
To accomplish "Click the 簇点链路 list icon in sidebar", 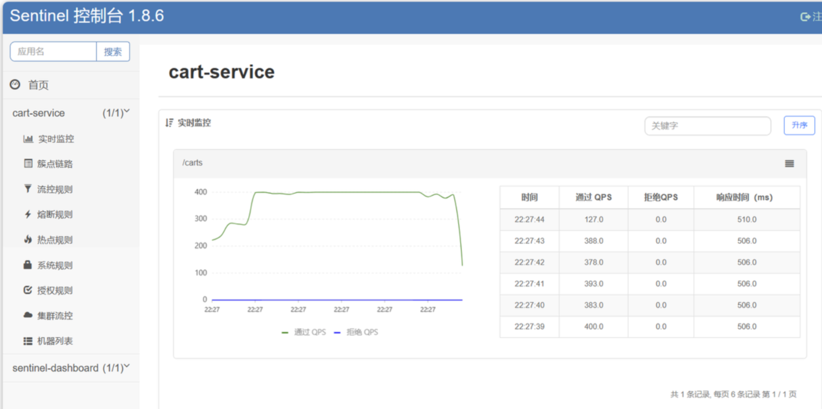I will point(28,164).
